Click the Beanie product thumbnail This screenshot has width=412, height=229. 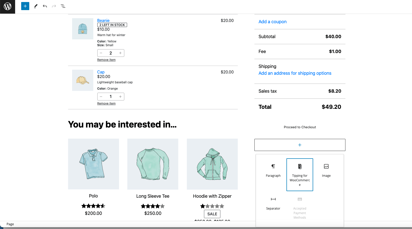click(82, 29)
